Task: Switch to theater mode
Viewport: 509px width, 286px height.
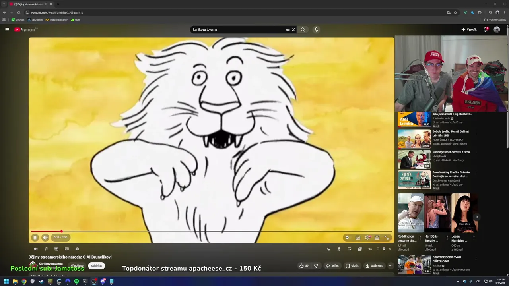Action: coord(377,238)
